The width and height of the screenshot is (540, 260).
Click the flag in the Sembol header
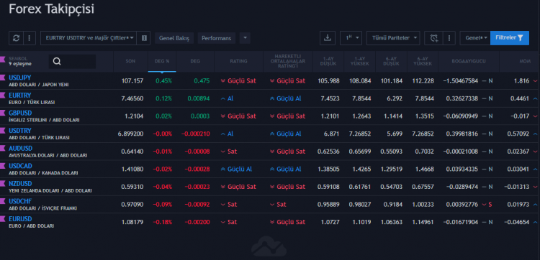point(3,60)
